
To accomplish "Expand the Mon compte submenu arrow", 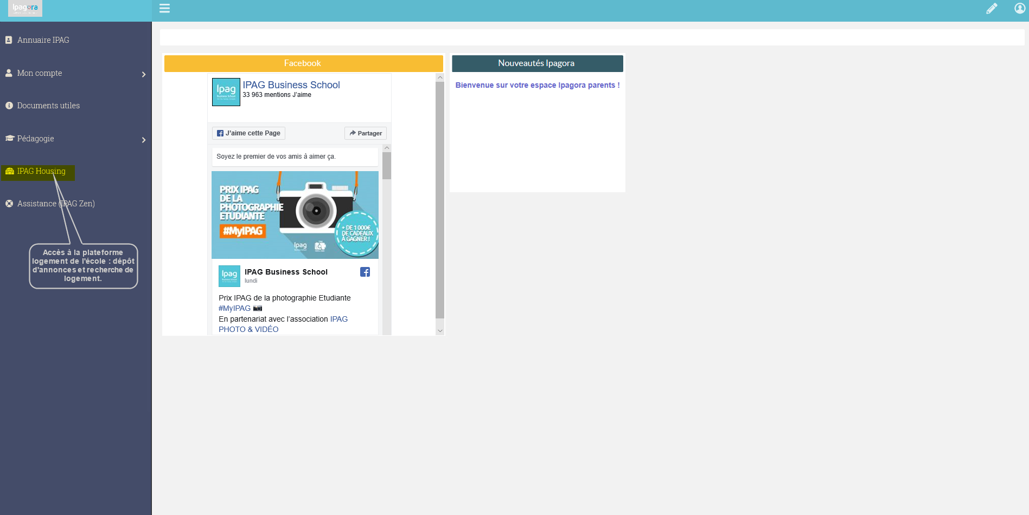I will click(x=144, y=74).
